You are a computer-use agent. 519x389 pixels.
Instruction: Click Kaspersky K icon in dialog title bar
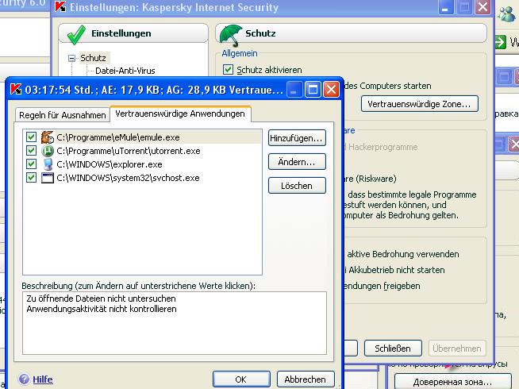pos(15,89)
